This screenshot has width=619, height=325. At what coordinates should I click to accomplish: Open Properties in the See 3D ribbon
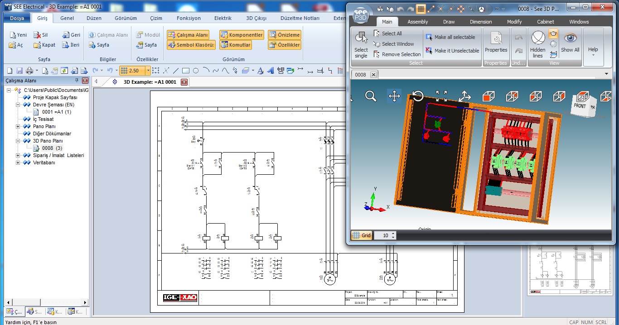pos(496,43)
